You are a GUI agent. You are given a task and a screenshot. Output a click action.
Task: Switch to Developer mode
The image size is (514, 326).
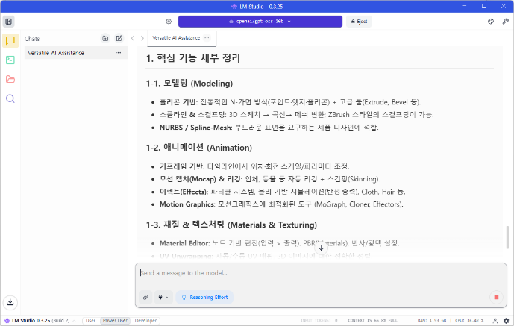145,320
